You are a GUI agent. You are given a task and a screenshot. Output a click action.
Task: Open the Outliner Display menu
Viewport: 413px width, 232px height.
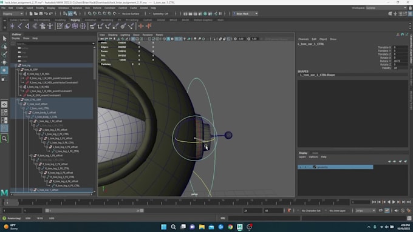[16, 38]
